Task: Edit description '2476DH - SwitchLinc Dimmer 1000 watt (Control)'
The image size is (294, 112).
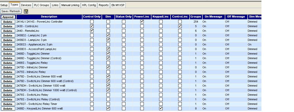Action: [47, 90]
